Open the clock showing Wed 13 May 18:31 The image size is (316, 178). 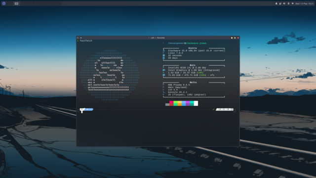(305, 3)
